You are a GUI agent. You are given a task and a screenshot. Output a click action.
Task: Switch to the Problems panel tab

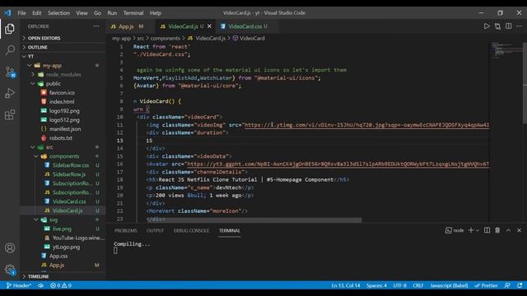(125, 230)
